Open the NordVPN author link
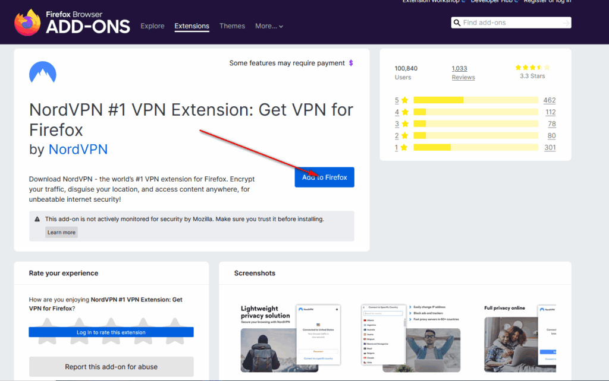 click(x=78, y=149)
